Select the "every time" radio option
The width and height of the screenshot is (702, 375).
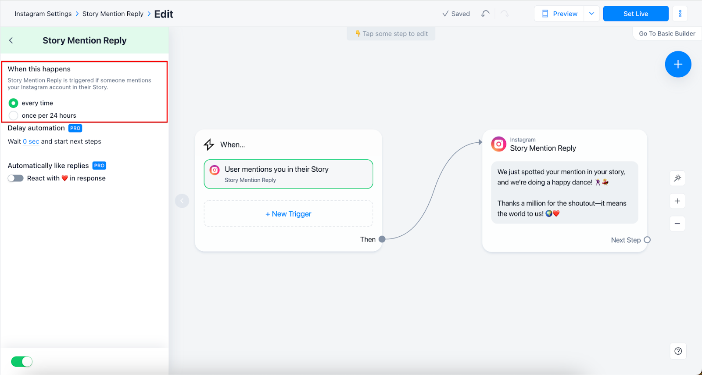point(14,103)
